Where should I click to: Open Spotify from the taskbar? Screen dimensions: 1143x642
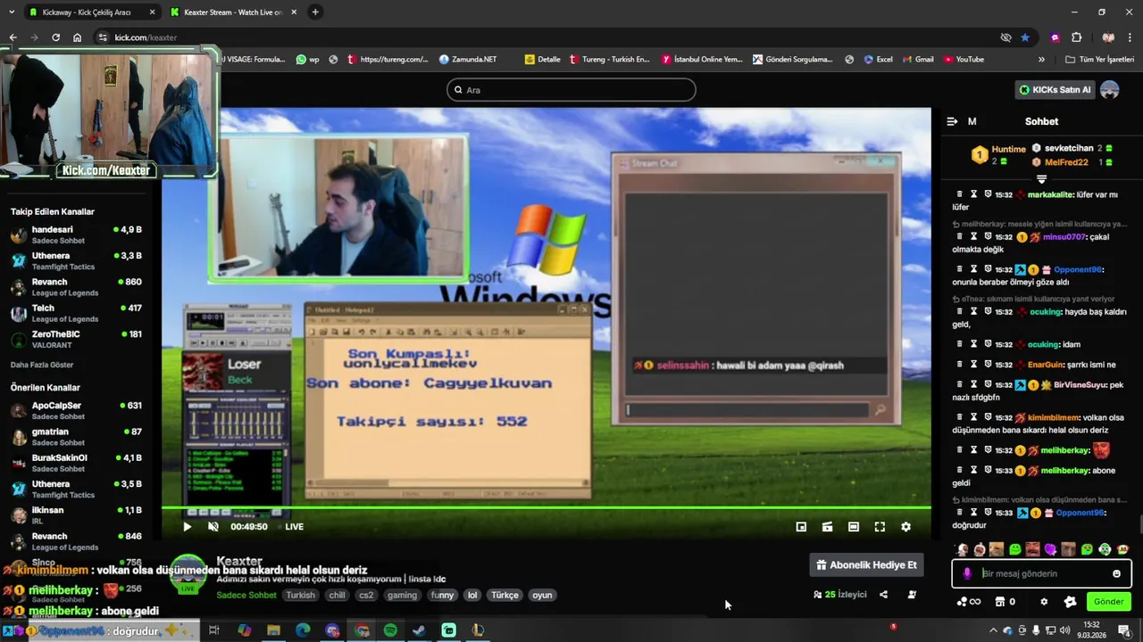[x=390, y=630]
